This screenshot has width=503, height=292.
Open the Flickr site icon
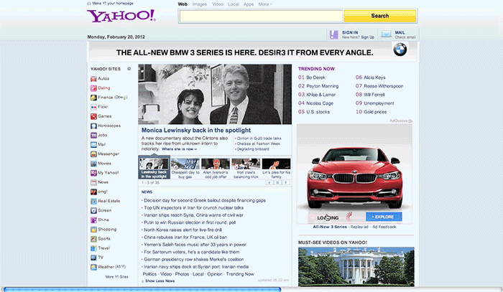pyautogui.click(x=93, y=107)
